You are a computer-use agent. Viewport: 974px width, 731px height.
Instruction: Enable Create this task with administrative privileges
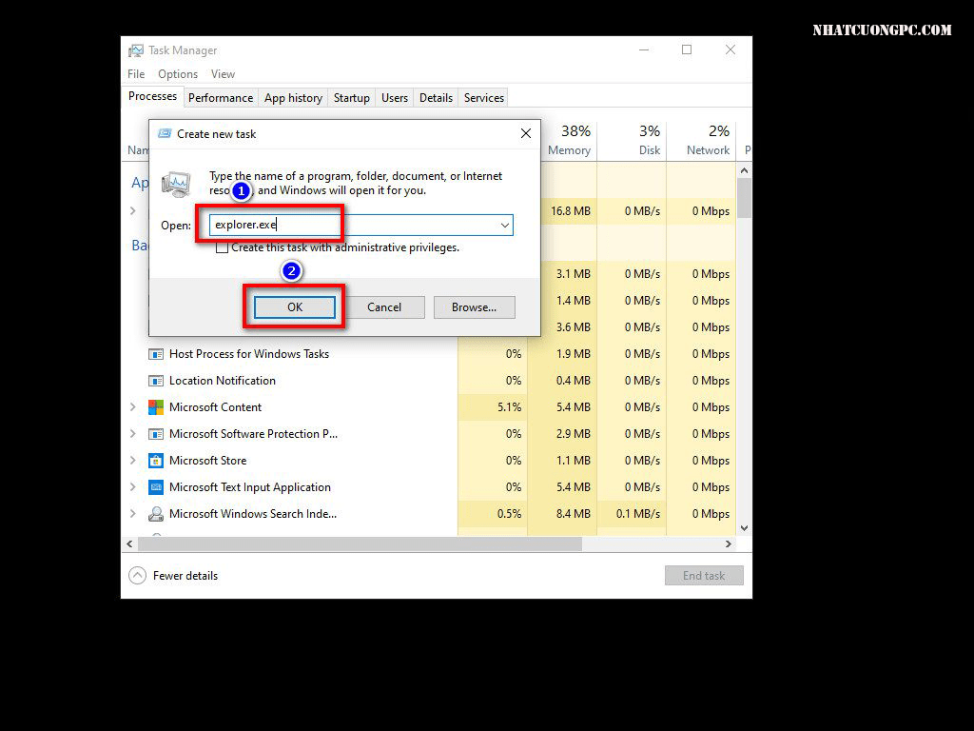[223, 247]
